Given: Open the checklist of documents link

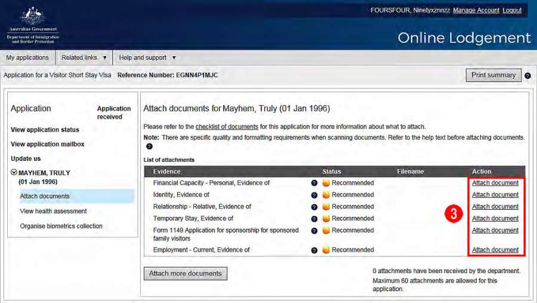Looking at the screenshot, I should [x=227, y=127].
